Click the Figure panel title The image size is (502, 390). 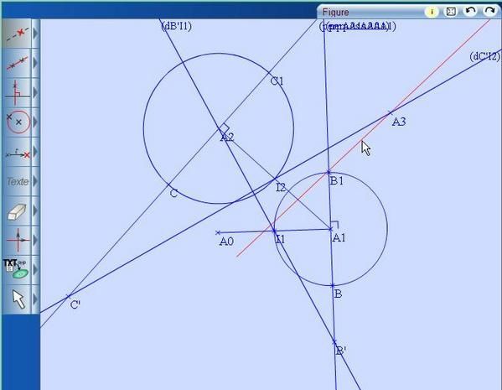coord(335,13)
